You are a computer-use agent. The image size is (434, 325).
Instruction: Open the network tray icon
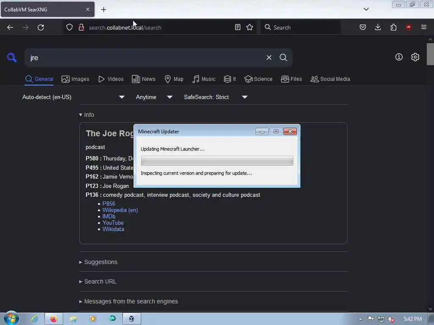coord(381,319)
